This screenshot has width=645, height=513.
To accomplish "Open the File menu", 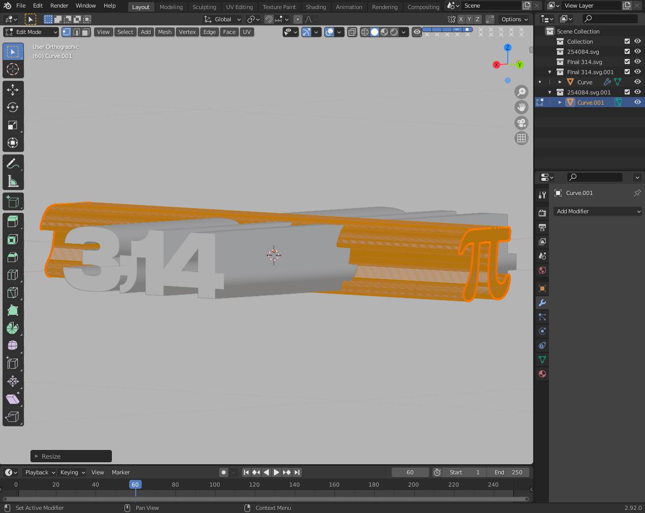I will 21,6.
